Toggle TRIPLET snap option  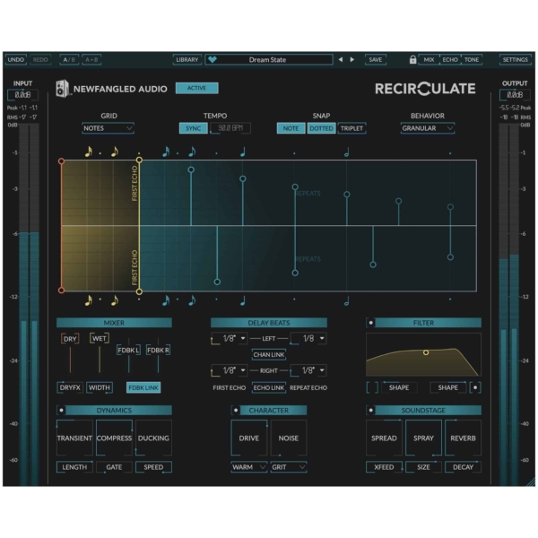coord(351,128)
